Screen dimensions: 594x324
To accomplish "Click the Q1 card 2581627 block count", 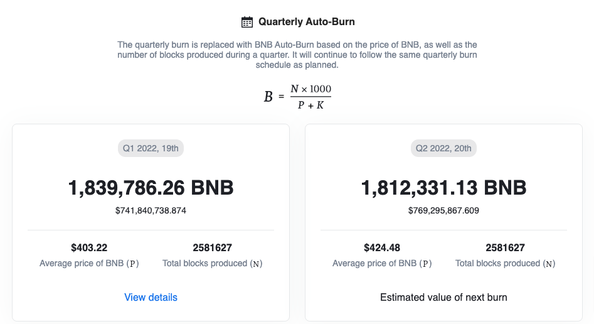I will [x=212, y=248].
